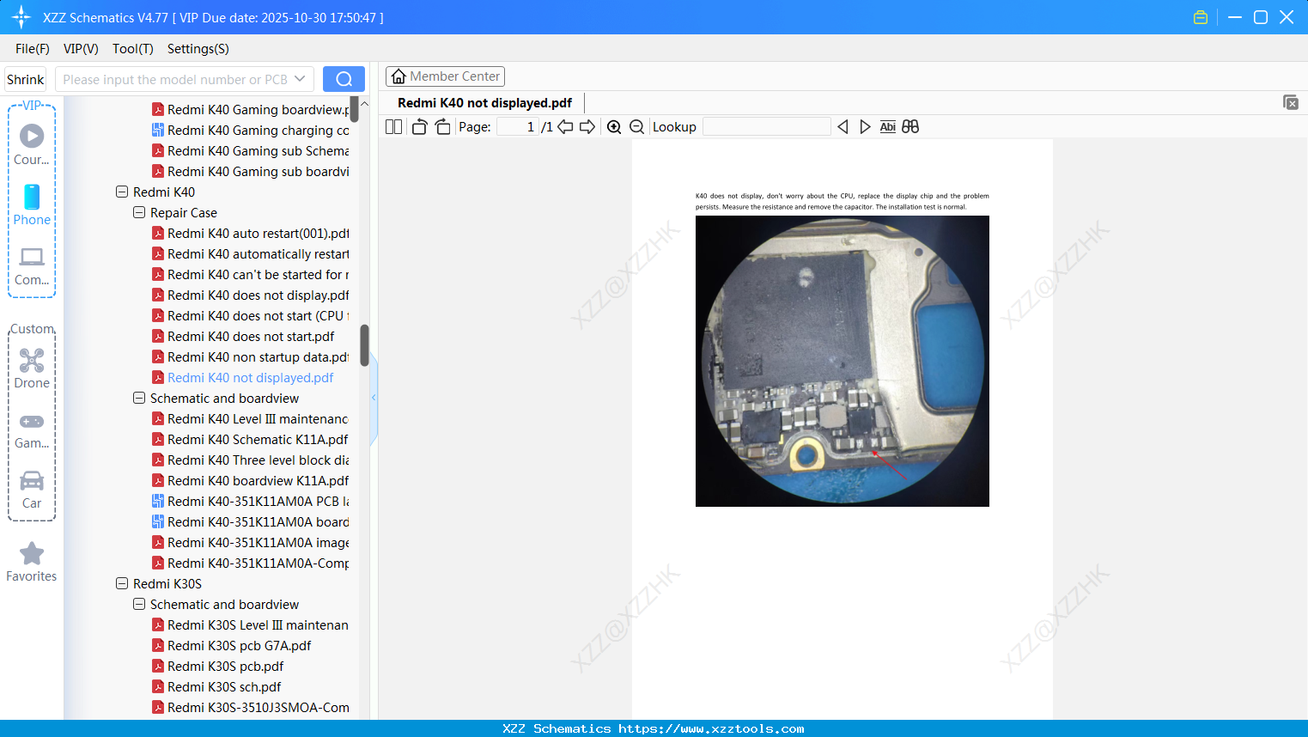Open the Member Center

[445, 76]
